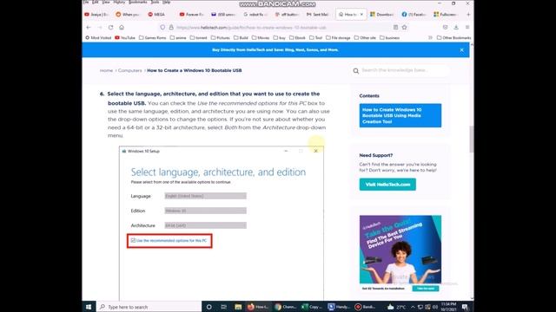
Task: Click the Computers breadcrumb link
Action: (x=129, y=70)
